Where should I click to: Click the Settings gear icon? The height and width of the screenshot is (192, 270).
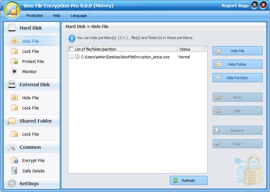(x=12, y=183)
